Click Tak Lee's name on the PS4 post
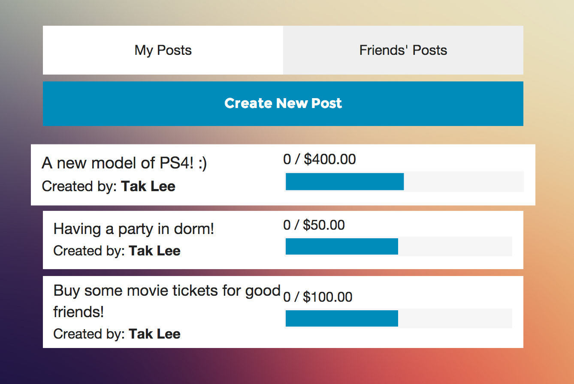574x384 pixels. 148,186
